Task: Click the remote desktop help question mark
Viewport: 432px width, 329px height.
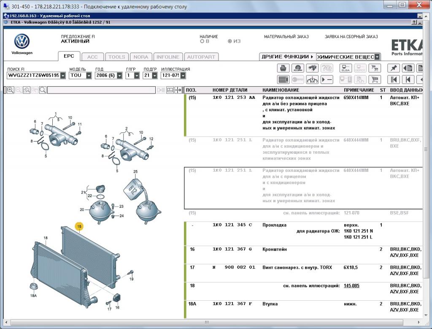Action: point(414,22)
